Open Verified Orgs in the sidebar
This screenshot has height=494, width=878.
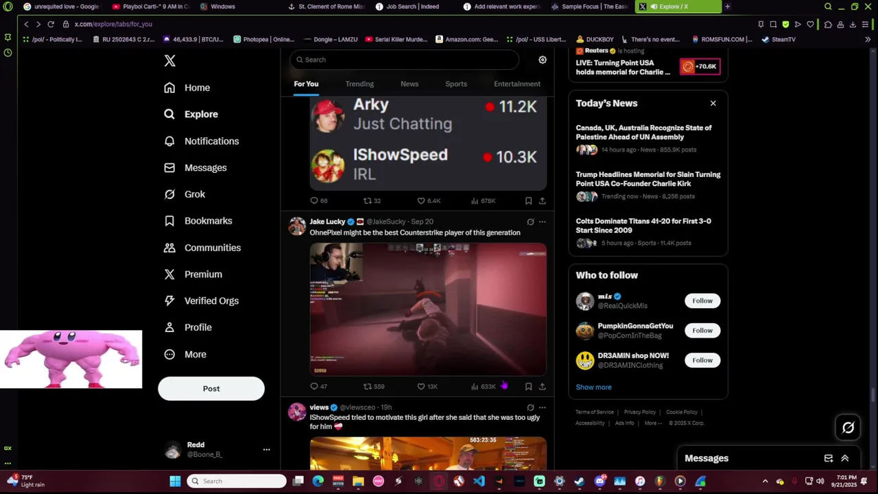pyautogui.click(x=201, y=301)
